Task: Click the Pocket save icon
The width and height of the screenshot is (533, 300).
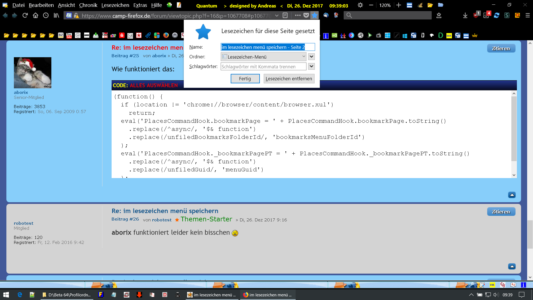Action: point(306,16)
